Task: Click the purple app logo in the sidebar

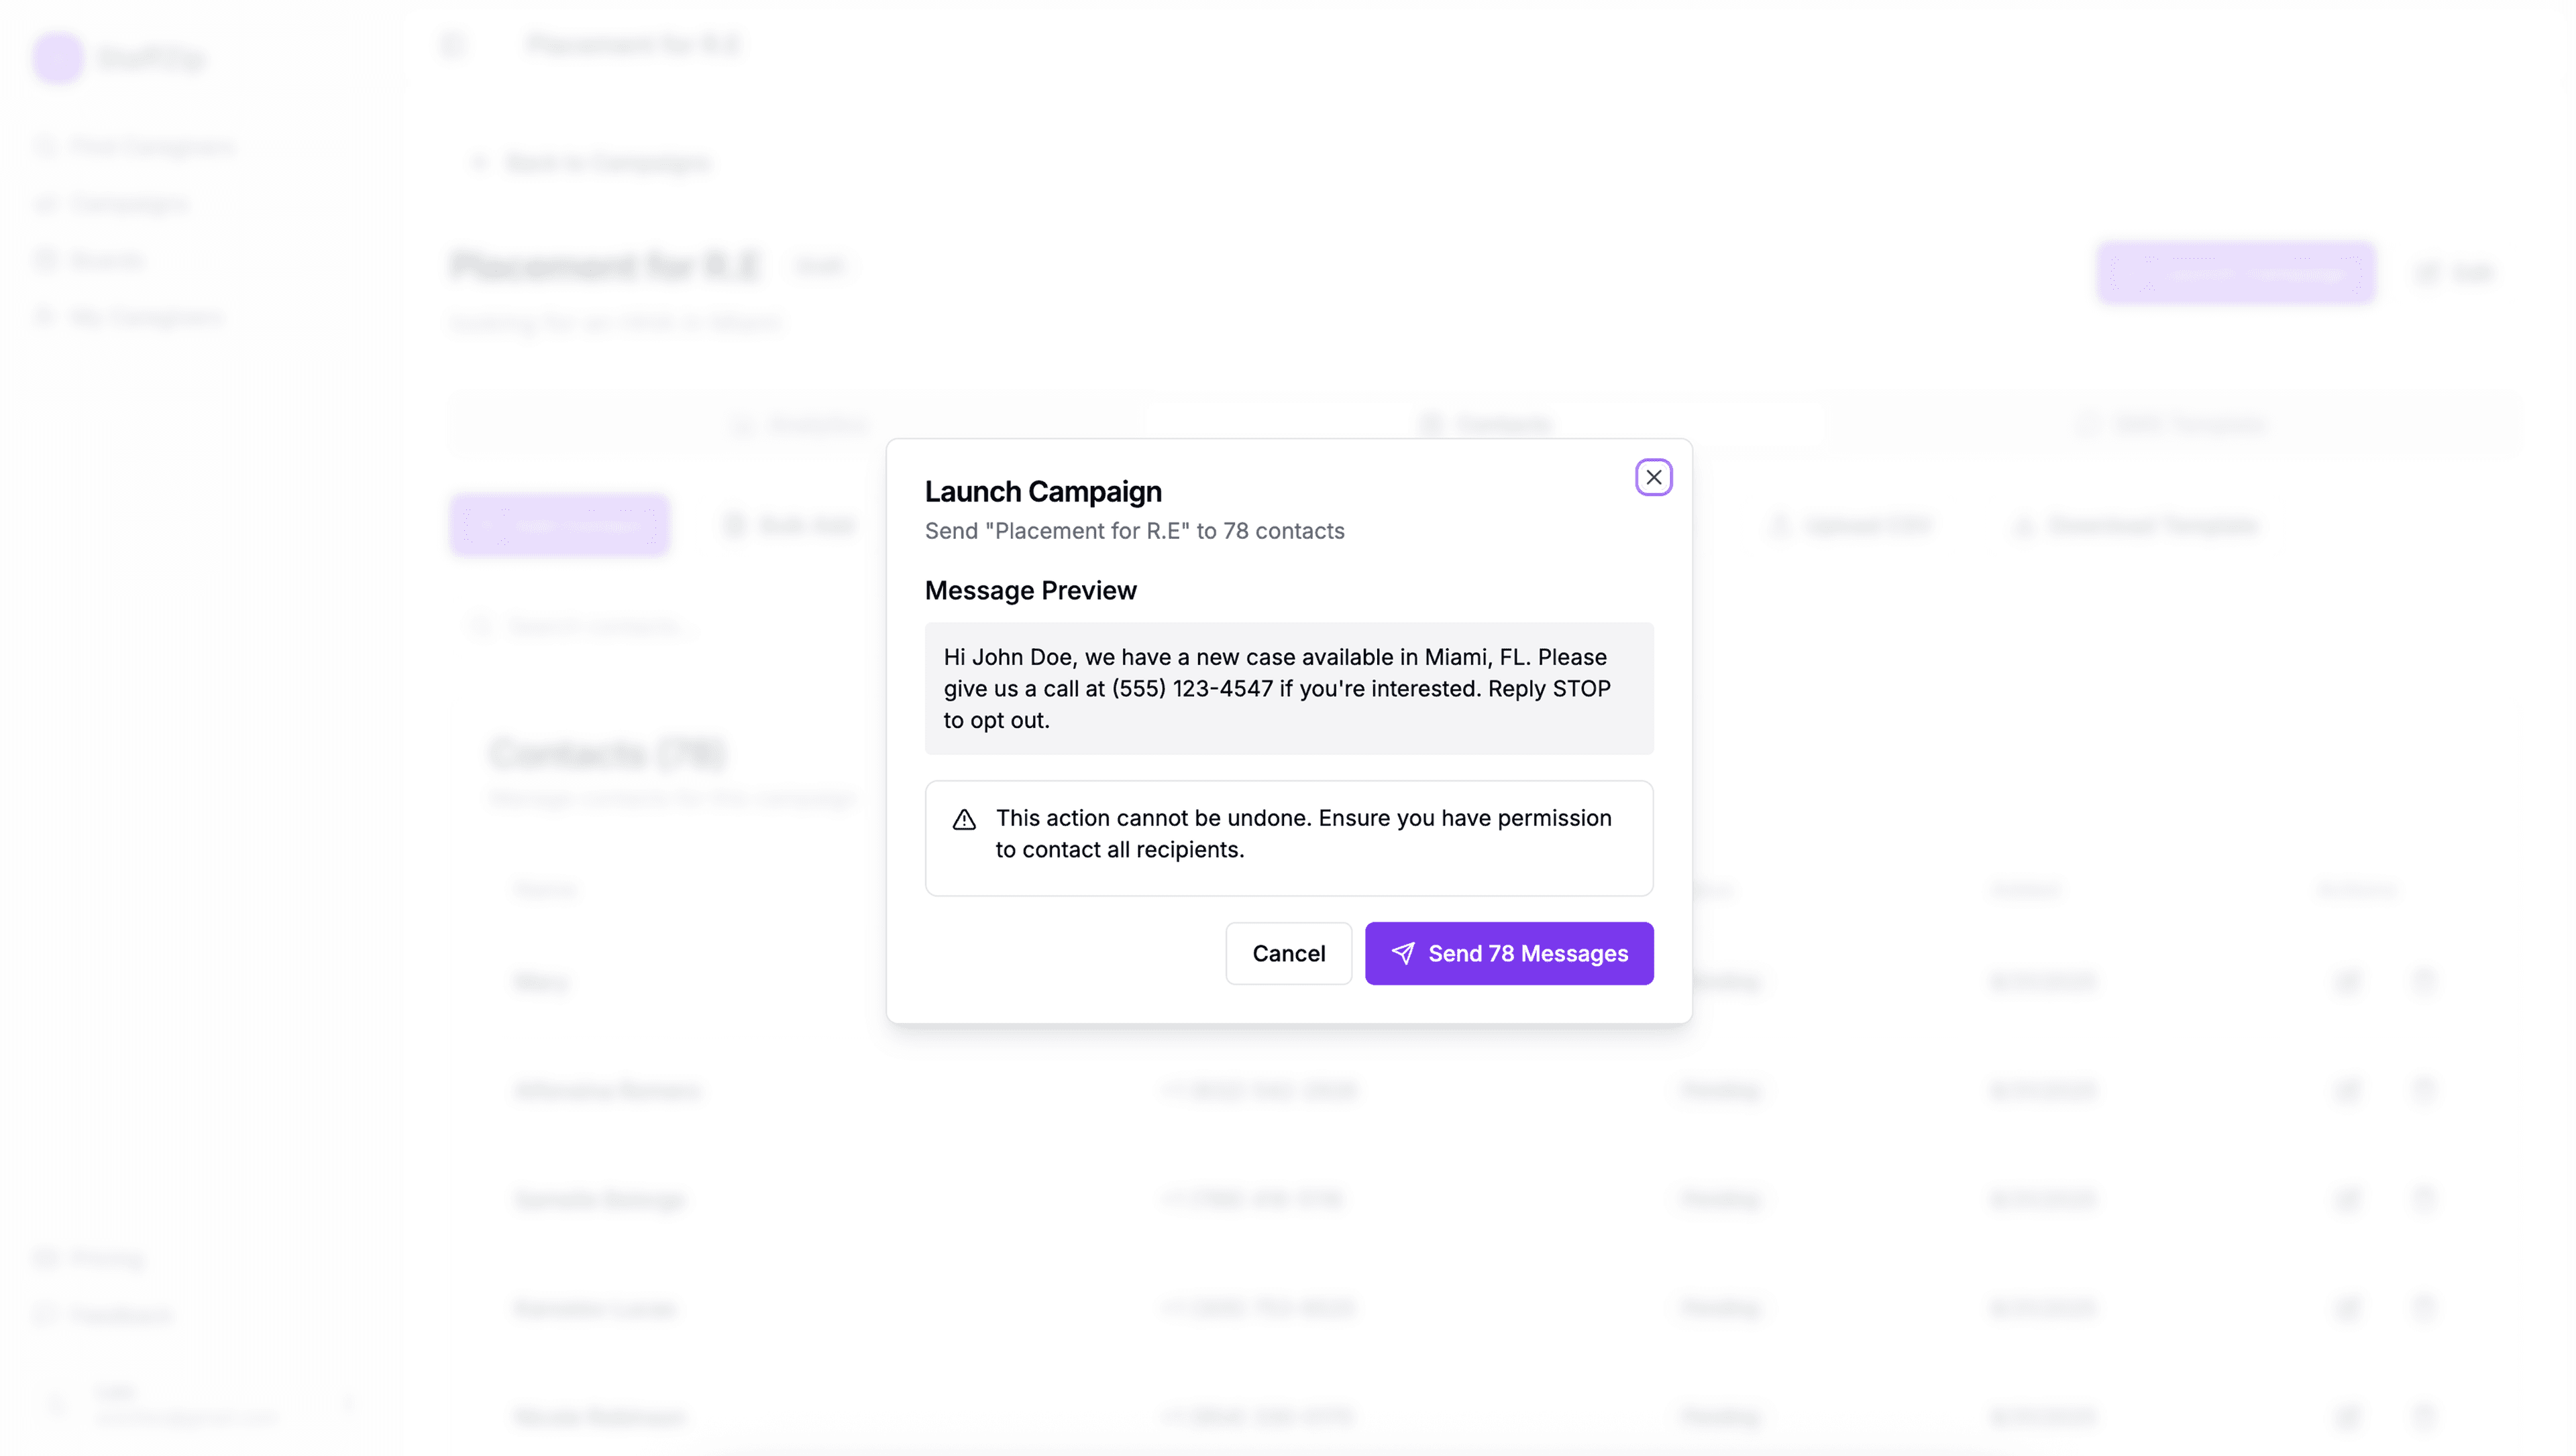Action: [x=57, y=57]
